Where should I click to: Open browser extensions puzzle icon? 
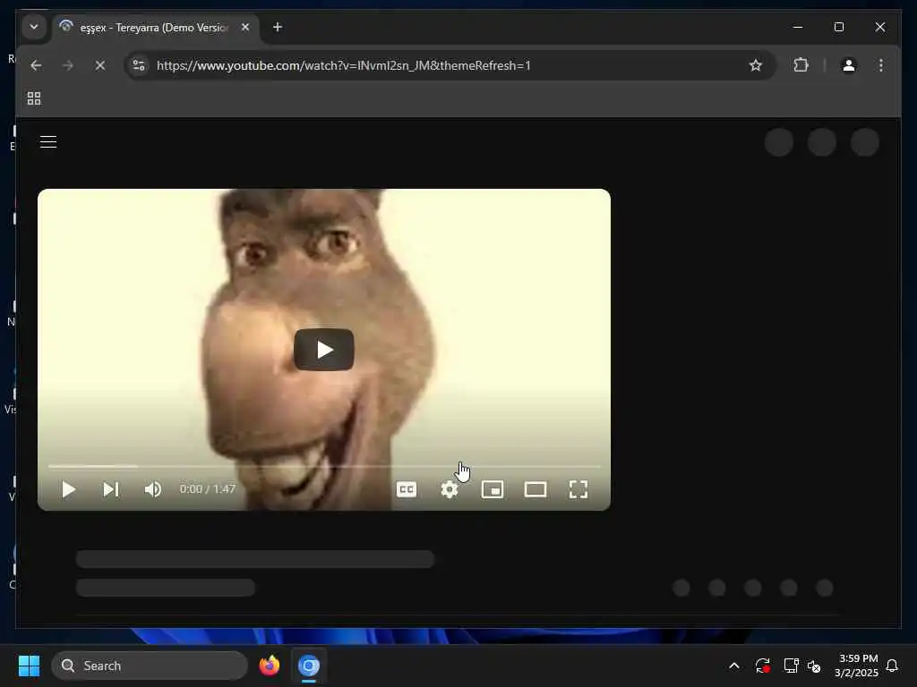801,65
